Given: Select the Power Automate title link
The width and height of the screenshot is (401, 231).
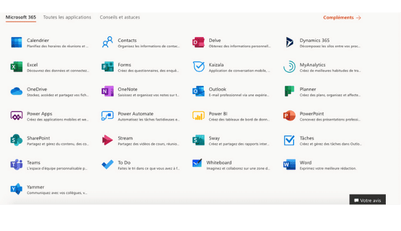Looking at the screenshot, I should coord(135,114).
